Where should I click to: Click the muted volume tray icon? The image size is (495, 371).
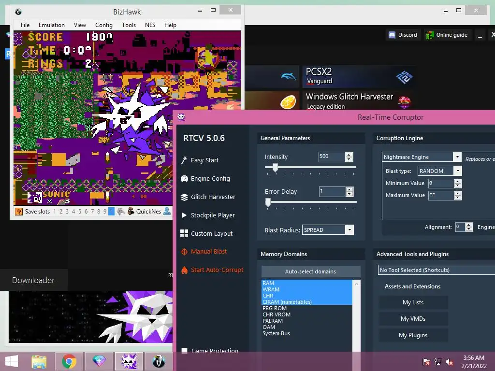[450, 362]
